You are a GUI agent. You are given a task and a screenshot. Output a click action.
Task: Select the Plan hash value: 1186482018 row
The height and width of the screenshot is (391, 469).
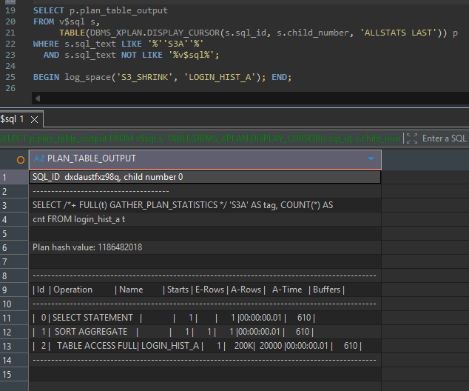(x=205, y=247)
